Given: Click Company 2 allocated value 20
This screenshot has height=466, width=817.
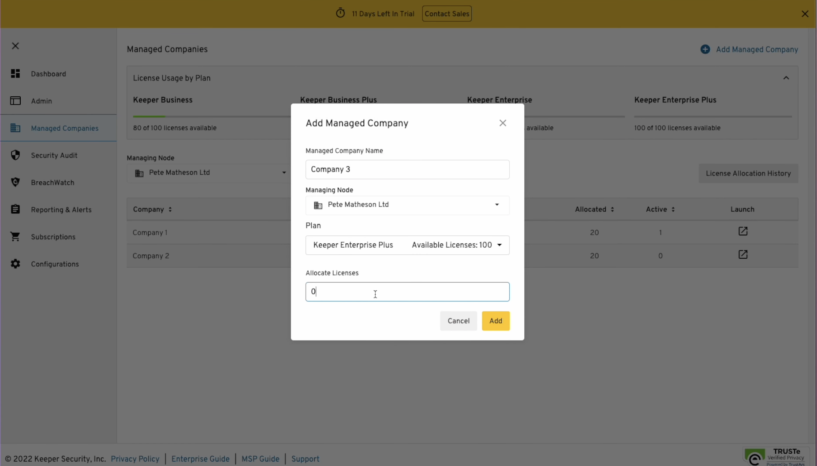Looking at the screenshot, I should pyautogui.click(x=594, y=256).
